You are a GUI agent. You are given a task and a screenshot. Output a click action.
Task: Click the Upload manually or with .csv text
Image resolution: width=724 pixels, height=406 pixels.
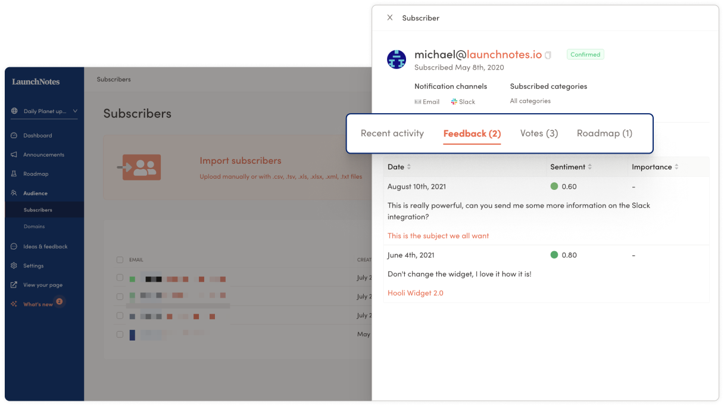(281, 177)
